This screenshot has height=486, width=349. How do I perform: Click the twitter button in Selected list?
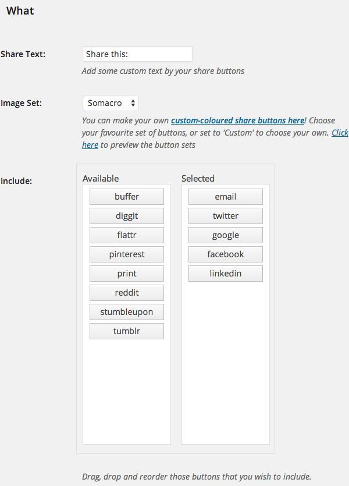click(x=226, y=216)
